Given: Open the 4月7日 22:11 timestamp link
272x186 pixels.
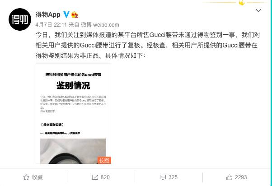Looking at the screenshot, I should click(x=51, y=25).
